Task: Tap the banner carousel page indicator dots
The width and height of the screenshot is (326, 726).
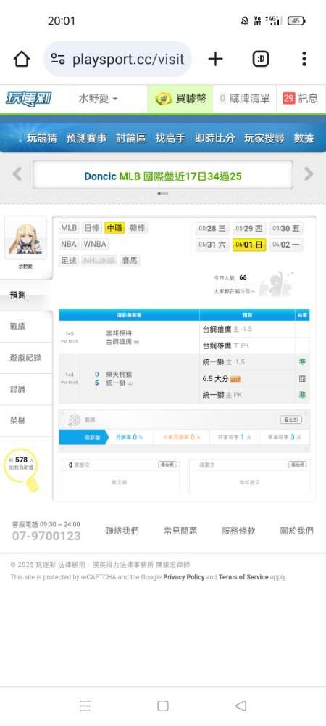Action: 163,194
